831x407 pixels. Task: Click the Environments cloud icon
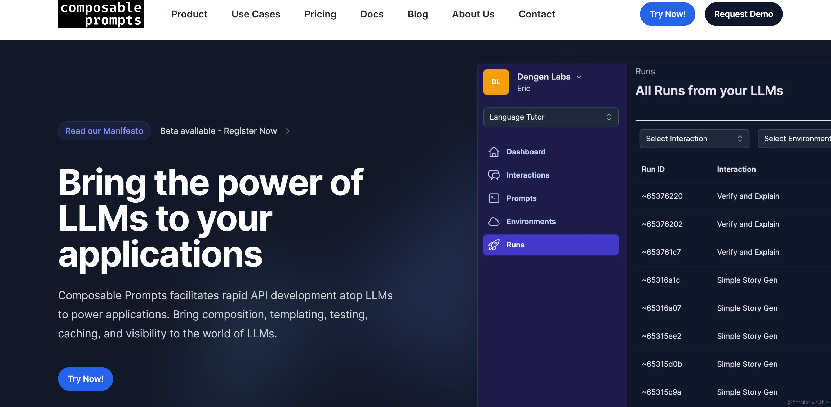click(494, 222)
